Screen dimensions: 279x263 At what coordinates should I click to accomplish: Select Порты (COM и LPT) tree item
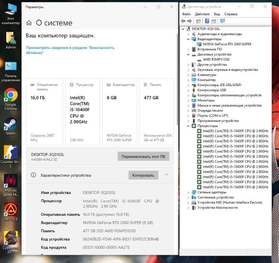point(213,116)
